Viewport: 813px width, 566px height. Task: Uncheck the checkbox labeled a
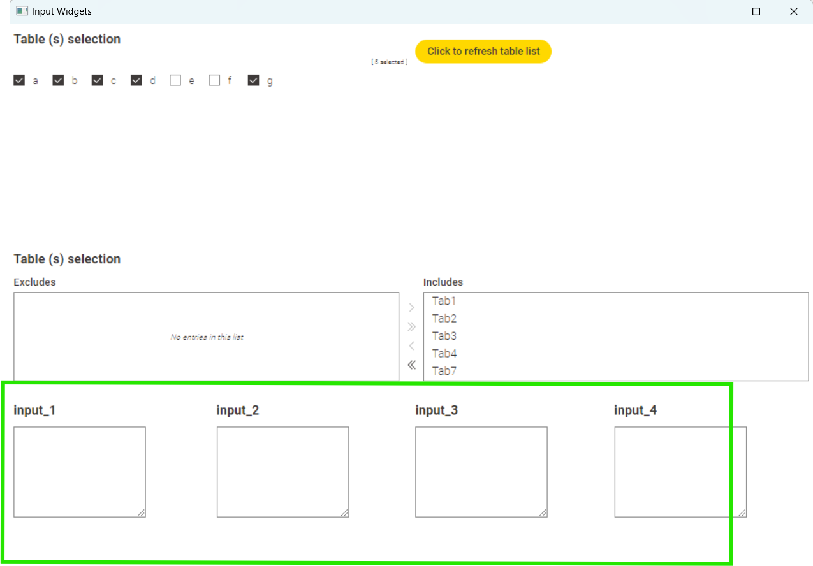pyautogui.click(x=19, y=80)
